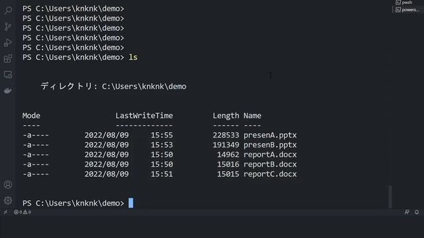This screenshot has width=424, height=238.
Task: Click length value 191349
Action: pyautogui.click(x=226, y=145)
